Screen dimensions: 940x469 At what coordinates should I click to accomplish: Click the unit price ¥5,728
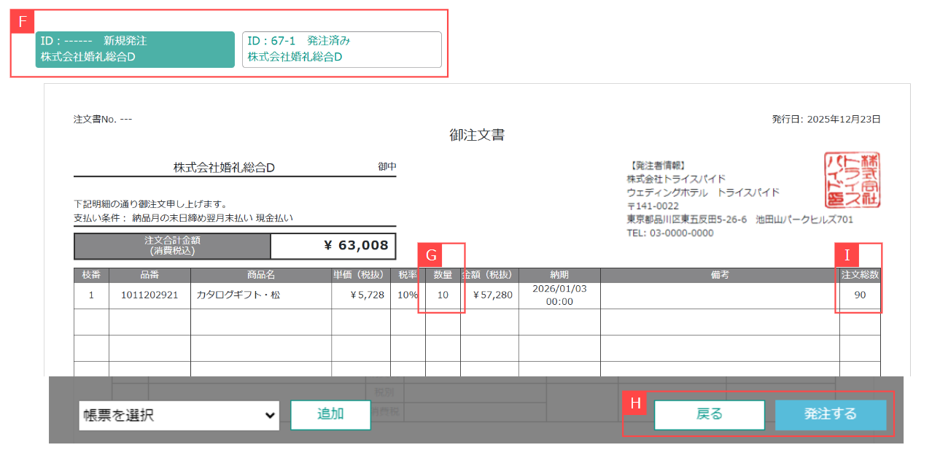tap(362, 295)
